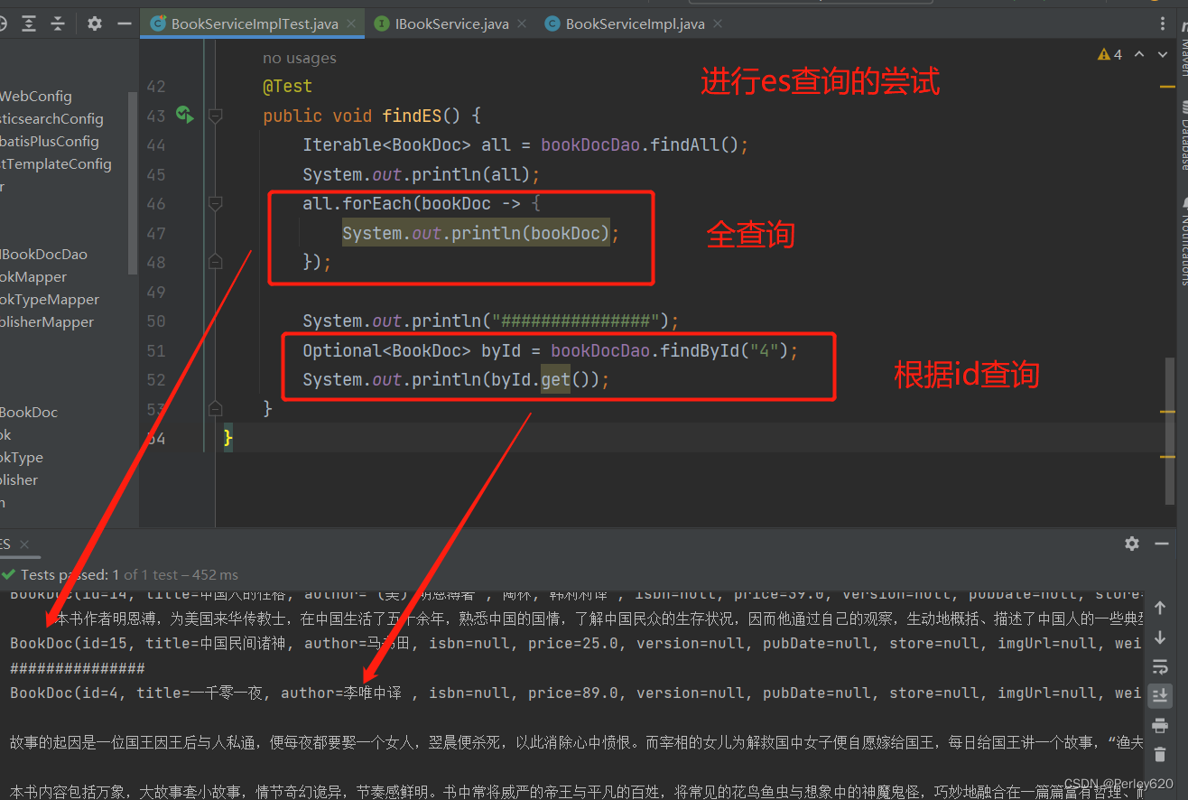Click console line BookDoc(id=15 output
The image size is (1188, 800).
coord(576,643)
